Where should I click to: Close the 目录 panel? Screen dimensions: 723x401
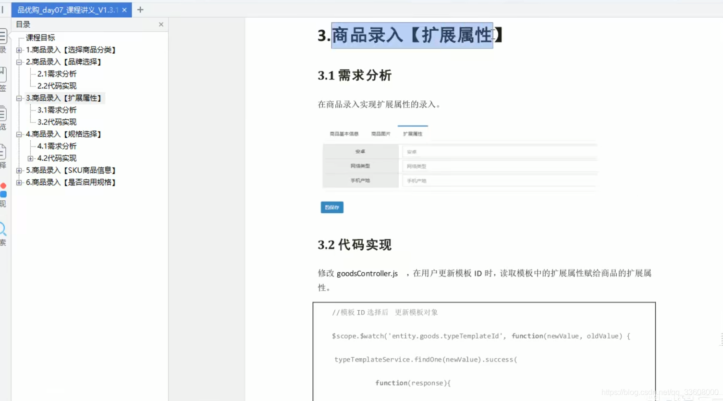coord(161,24)
